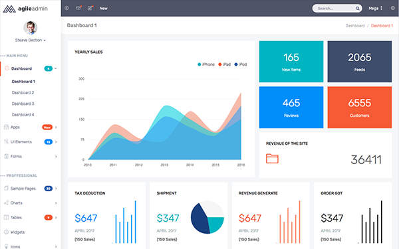This screenshot has width=399, height=249.
Task: Open the mail notifications icon
Action: pos(78,8)
